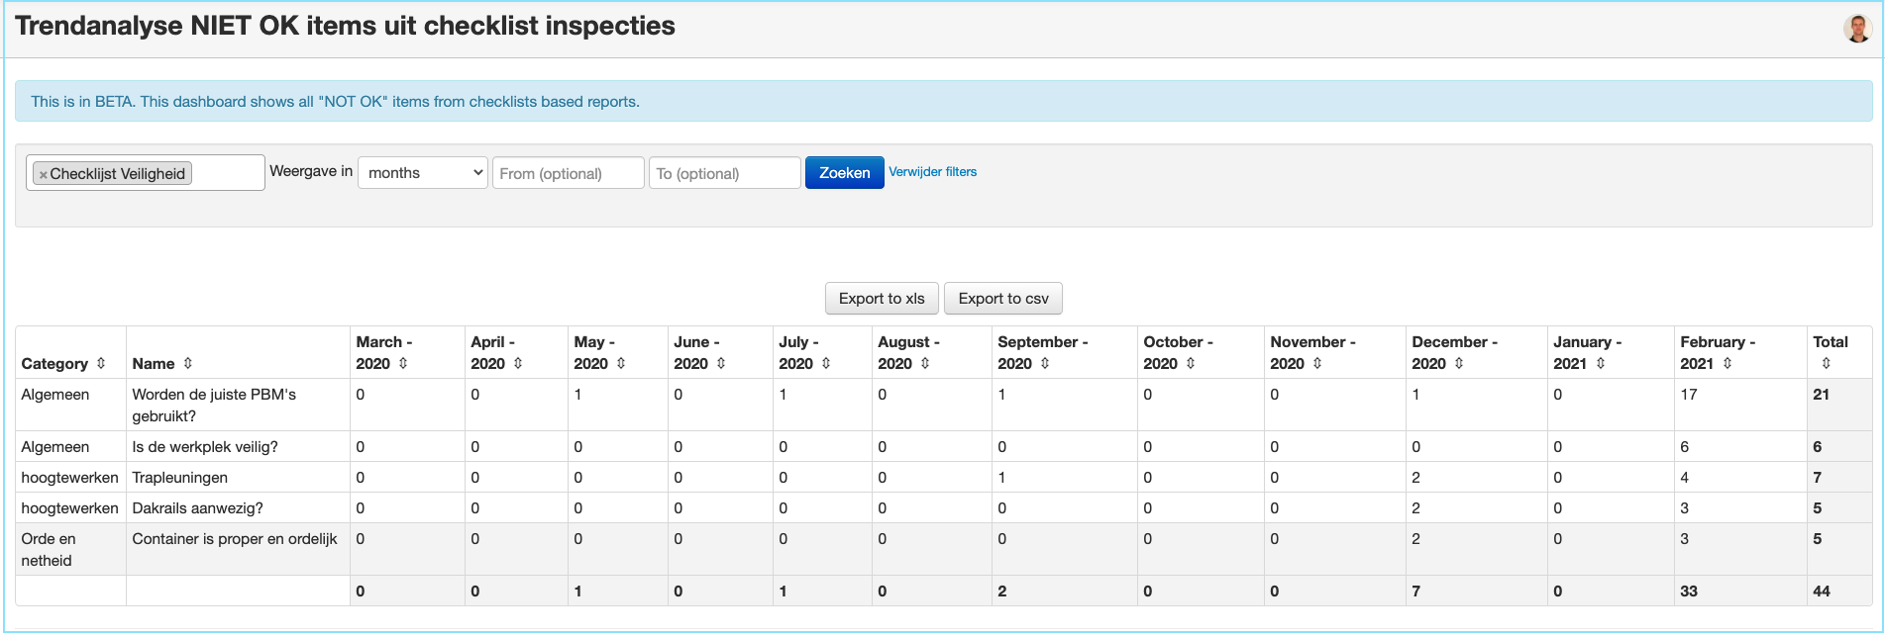Sort the March 2020 column
Viewport: 1885px width, 638px height.
coord(403,363)
